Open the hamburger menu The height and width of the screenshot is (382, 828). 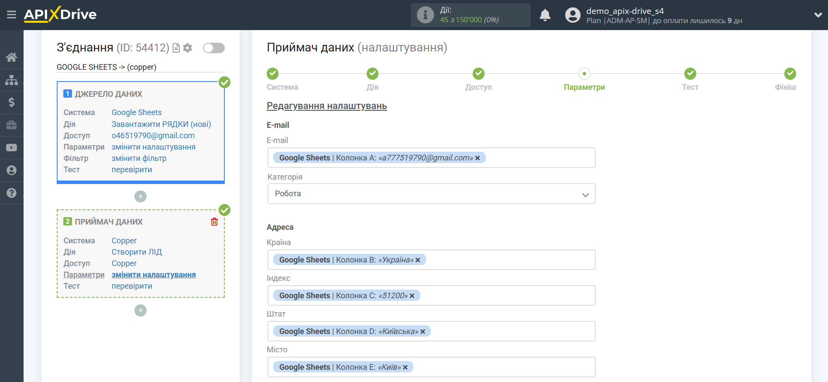pyautogui.click(x=12, y=15)
